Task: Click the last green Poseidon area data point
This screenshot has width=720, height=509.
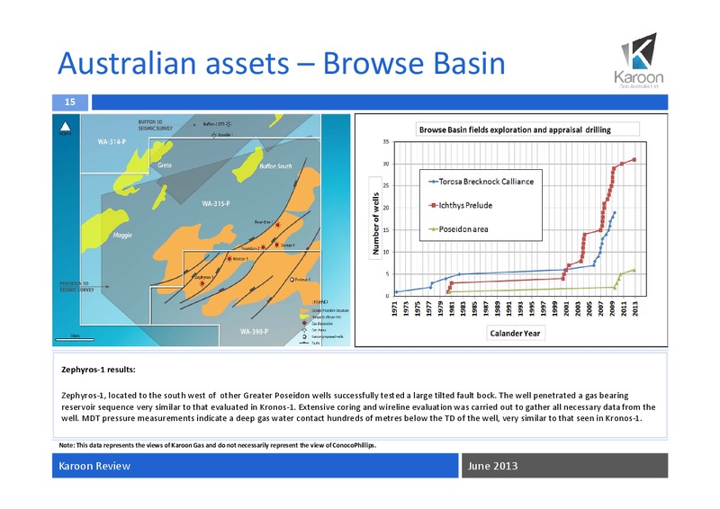Action: pyautogui.click(x=634, y=270)
